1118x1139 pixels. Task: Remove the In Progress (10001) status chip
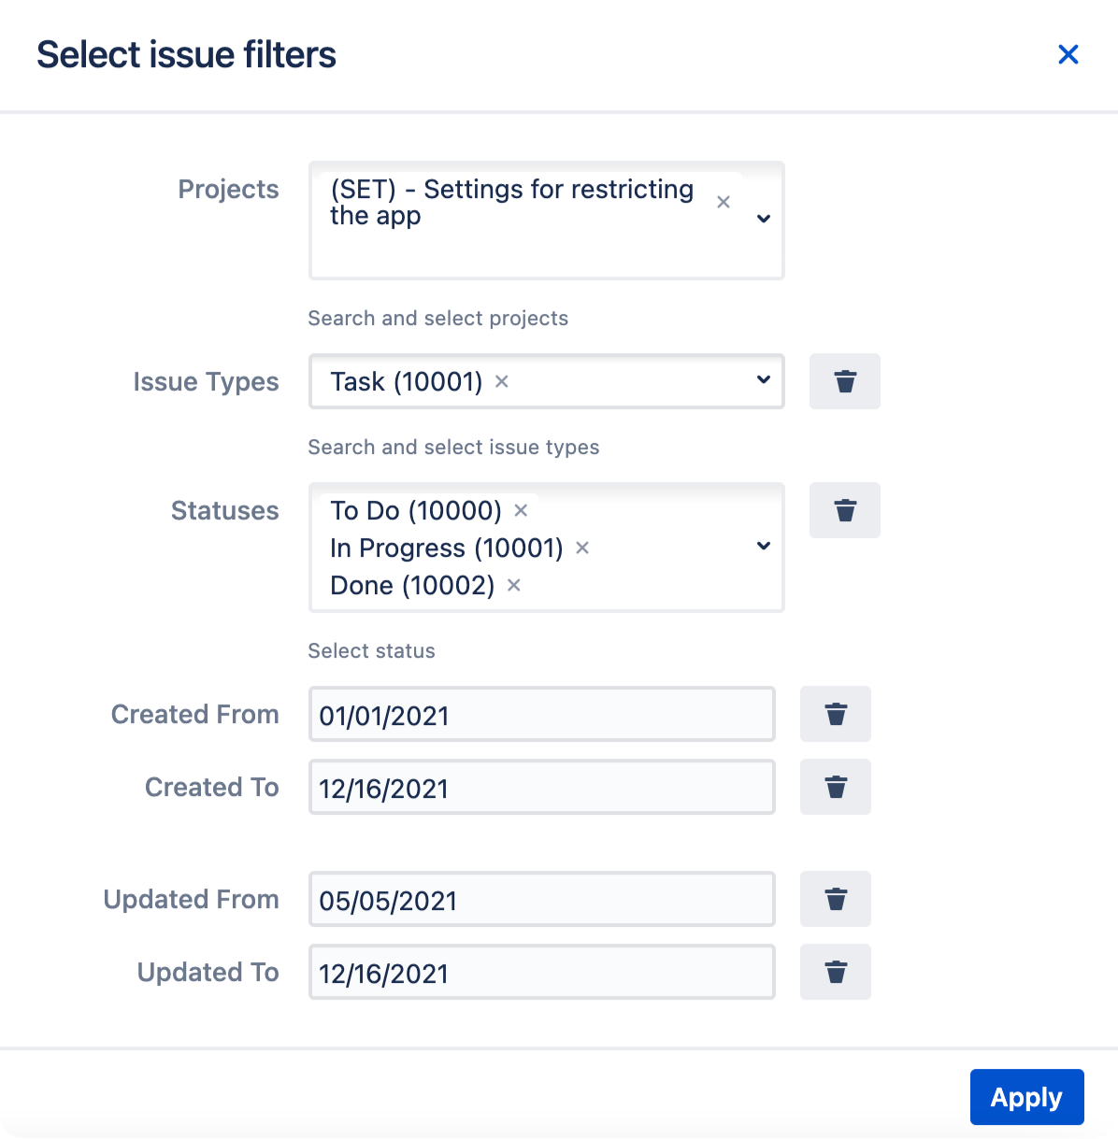581,548
